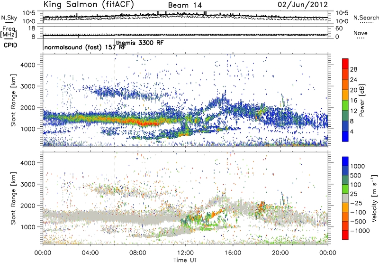Click the '16' tick on Power scale
This screenshot has width=379, height=263.
pyautogui.click(x=353, y=101)
